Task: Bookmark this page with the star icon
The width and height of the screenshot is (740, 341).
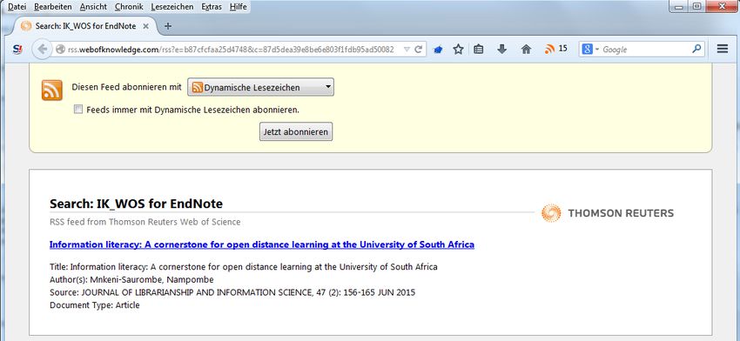Action: [x=458, y=49]
